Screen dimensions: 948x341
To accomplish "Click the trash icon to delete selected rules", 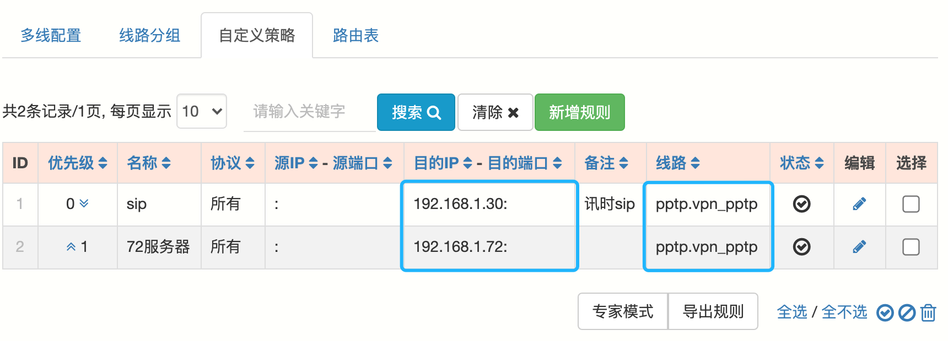I will coord(928,312).
